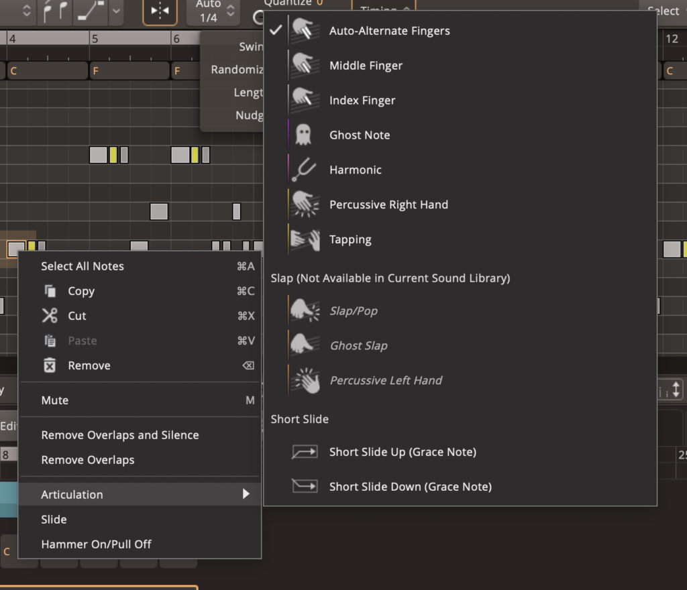Choose Select All Notes from the context menu
The height and width of the screenshot is (590, 687).
point(140,266)
